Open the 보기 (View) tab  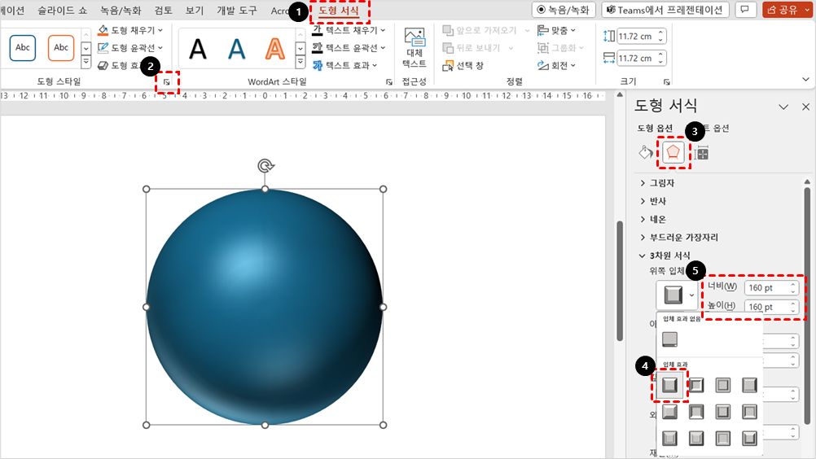point(195,11)
